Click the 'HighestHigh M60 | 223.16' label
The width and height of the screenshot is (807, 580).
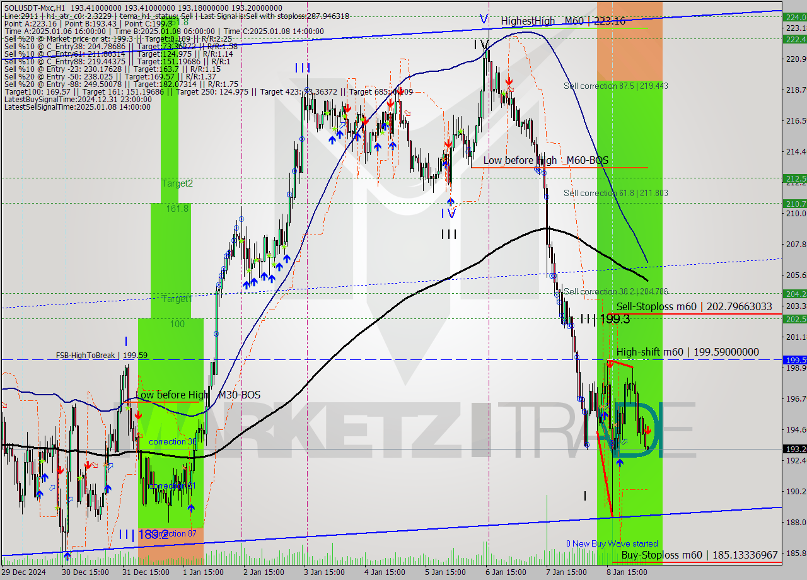[x=563, y=21]
